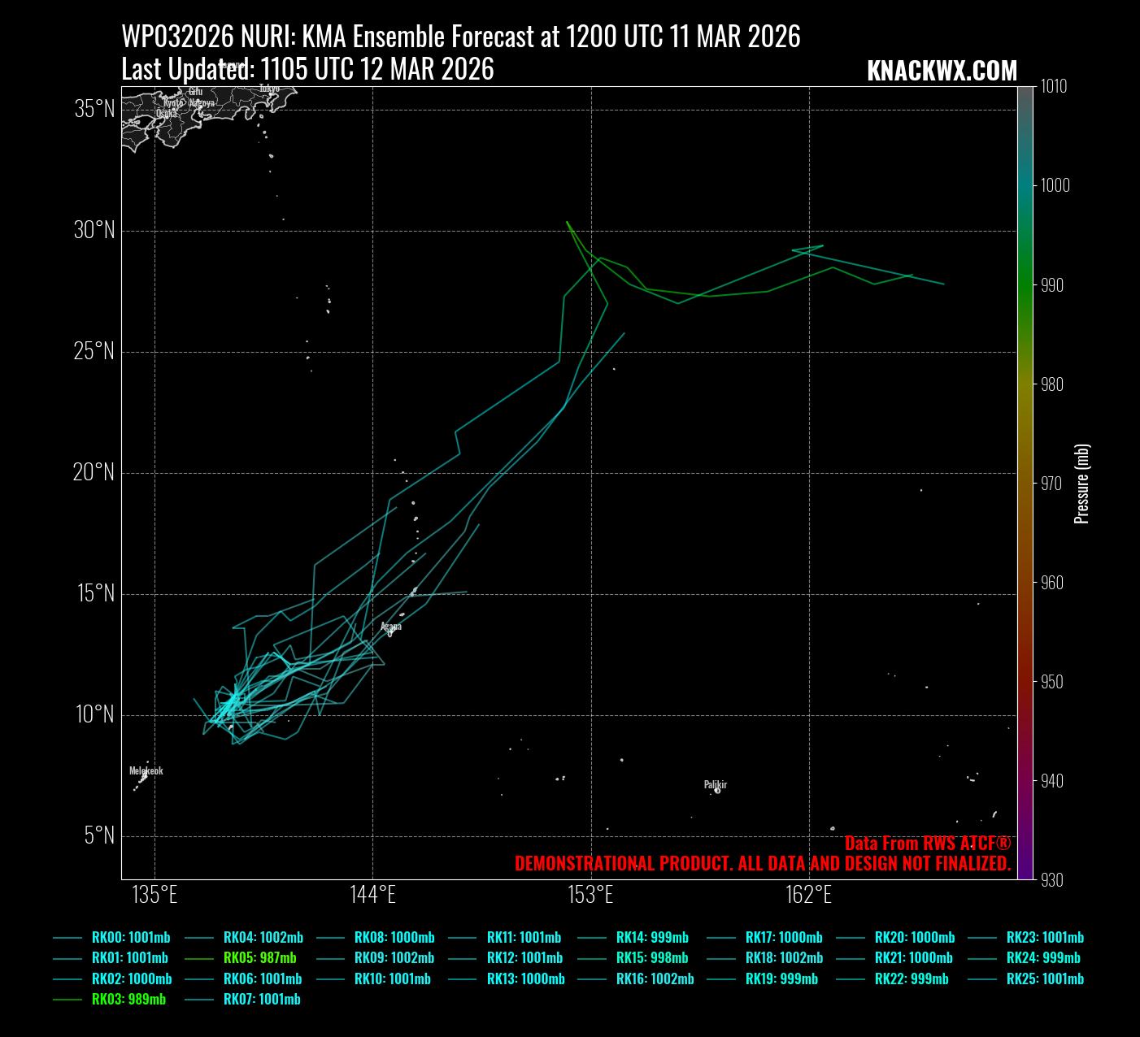The height and width of the screenshot is (1037, 1140).
Task: Click the Tokyo label on the map
Action: 269,89
